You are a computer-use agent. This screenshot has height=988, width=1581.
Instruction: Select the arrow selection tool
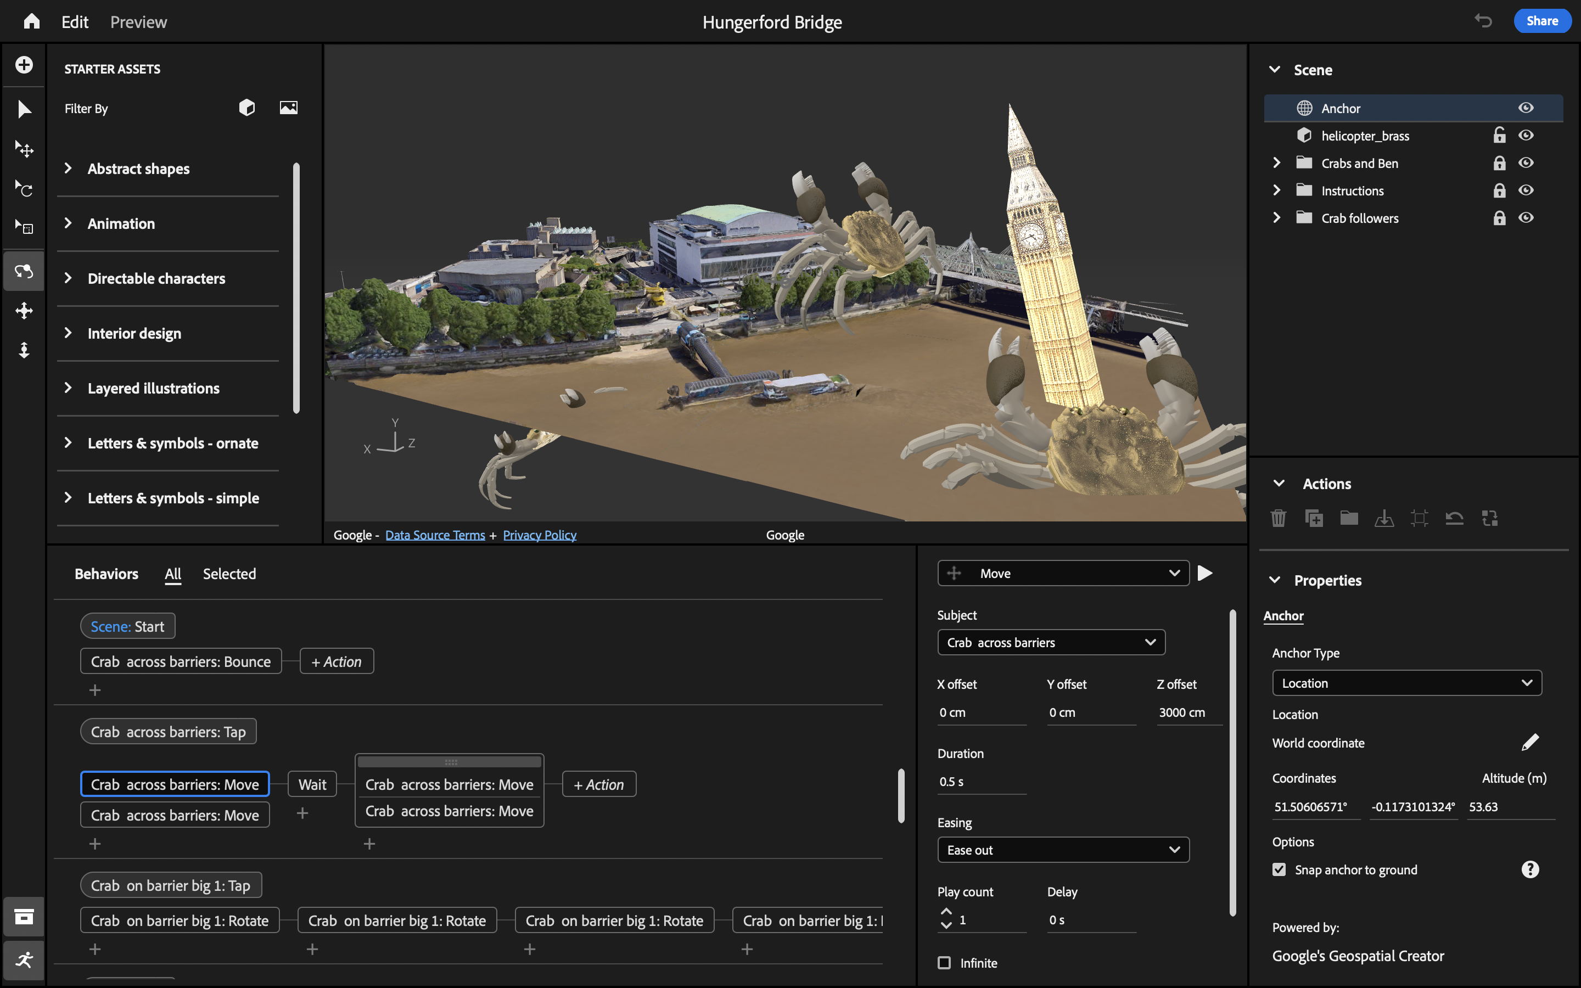[24, 109]
